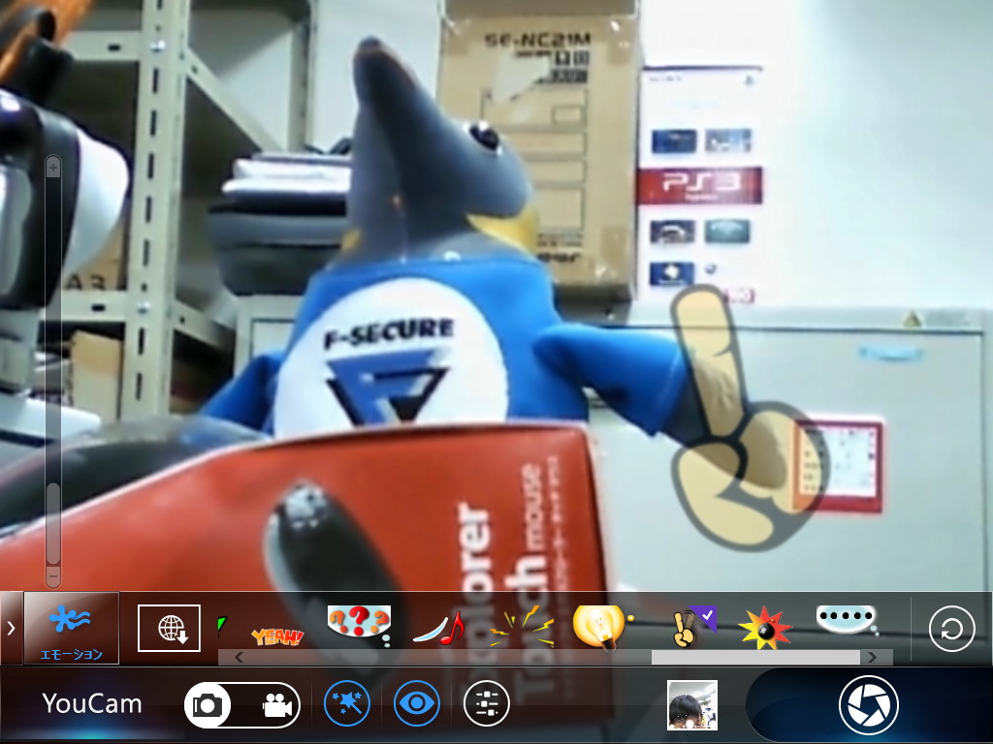993x744 pixels.
Task: Open the magic wand effects button
Action: tap(347, 703)
